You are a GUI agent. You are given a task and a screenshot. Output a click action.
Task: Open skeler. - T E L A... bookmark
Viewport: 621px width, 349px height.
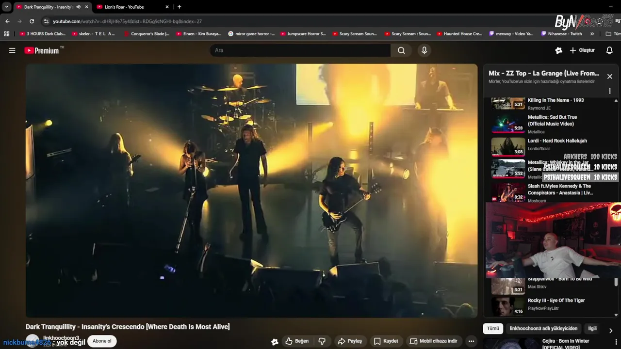pos(94,34)
